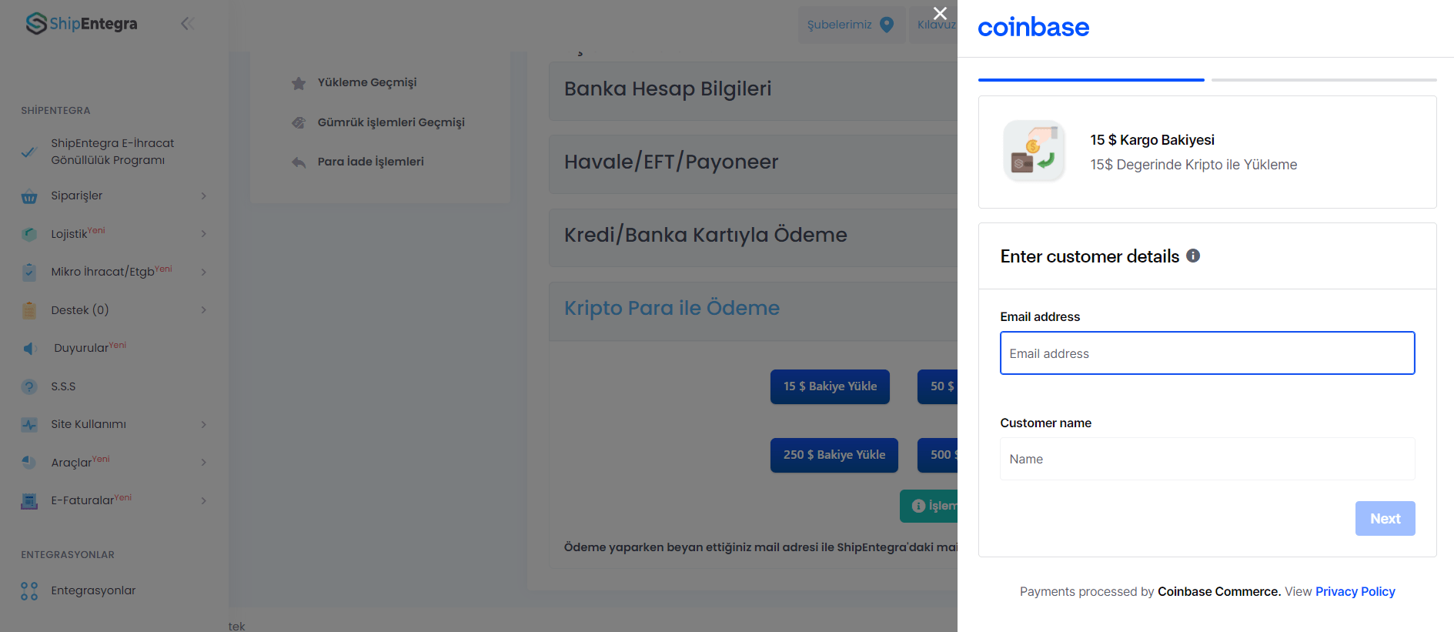Click the info icon beside Enter customer details
This screenshot has height=632, width=1454.
pos(1193,256)
